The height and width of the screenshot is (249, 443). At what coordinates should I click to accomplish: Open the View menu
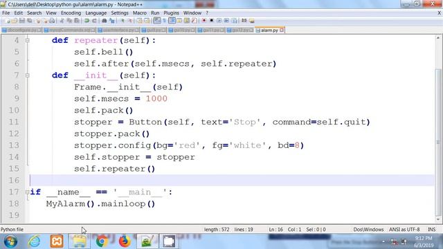tap(51, 13)
